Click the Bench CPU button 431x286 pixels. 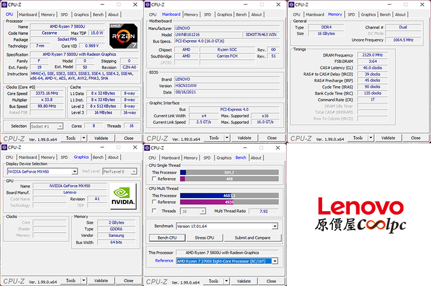pyautogui.click(x=167, y=238)
